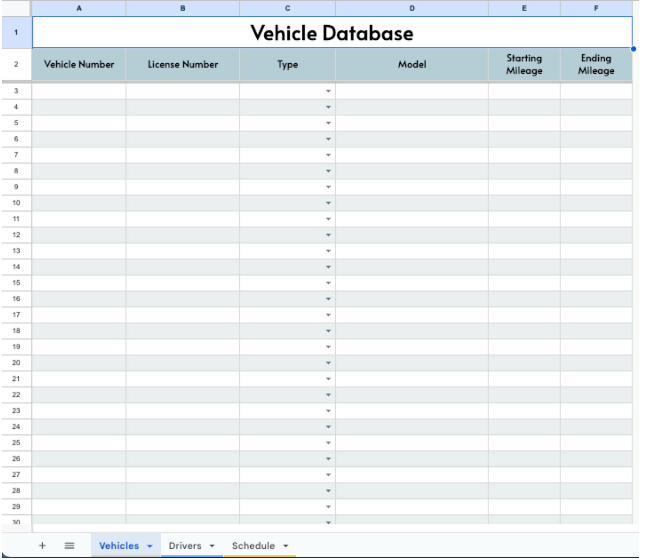Open the Type dropdown in row 29
645x560 pixels.
tap(328, 507)
